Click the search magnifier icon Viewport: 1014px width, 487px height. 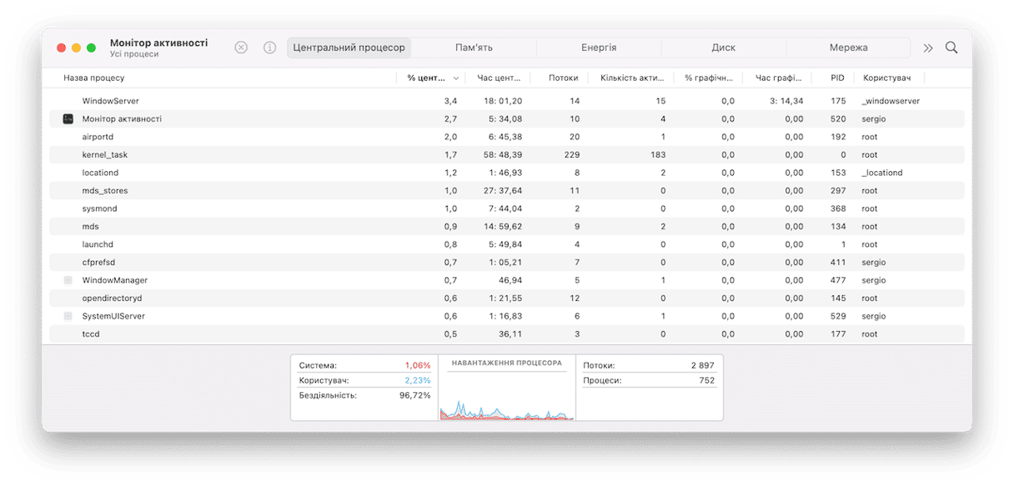coord(951,48)
